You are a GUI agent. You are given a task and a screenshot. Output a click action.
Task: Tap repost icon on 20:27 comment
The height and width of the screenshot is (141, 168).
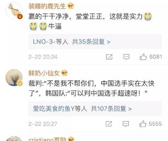[109, 124]
